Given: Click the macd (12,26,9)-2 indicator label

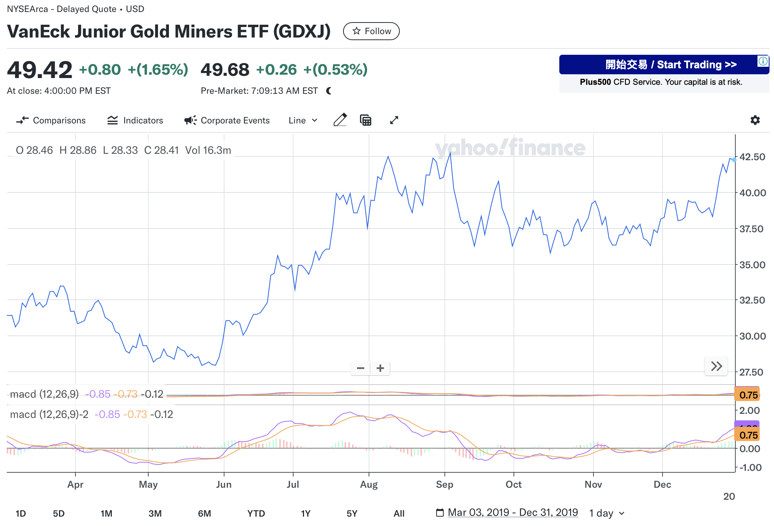Looking at the screenshot, I should (49, 415).
